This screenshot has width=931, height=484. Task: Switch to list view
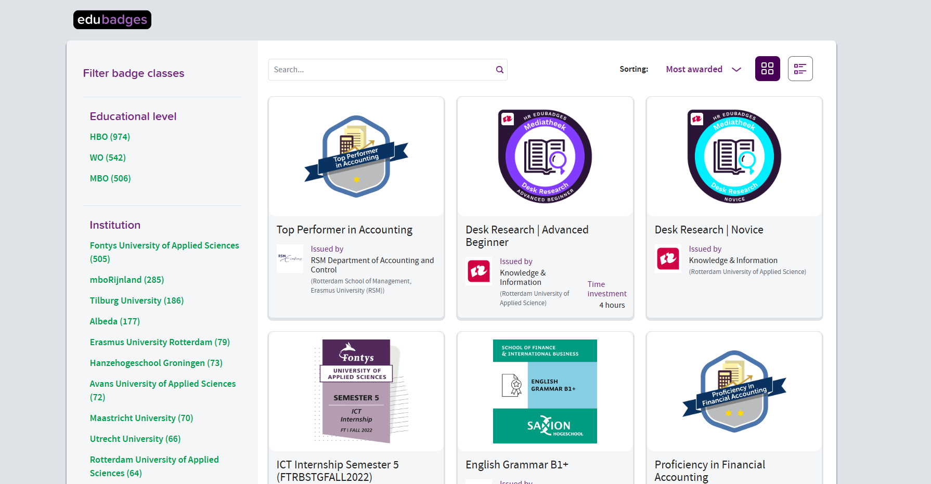coord(800,69)
